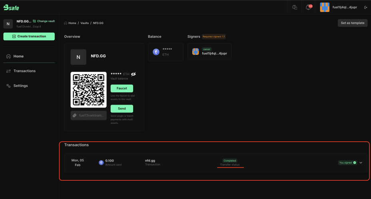Click the Overview heading
Screen dimensions: 371x199
72,37
